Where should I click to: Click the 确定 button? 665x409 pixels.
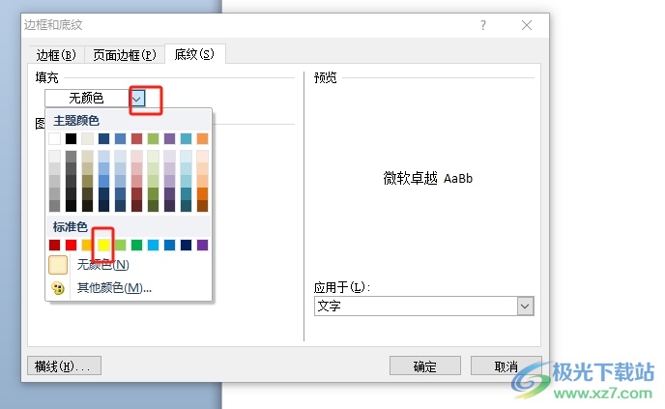pos(425,366)
